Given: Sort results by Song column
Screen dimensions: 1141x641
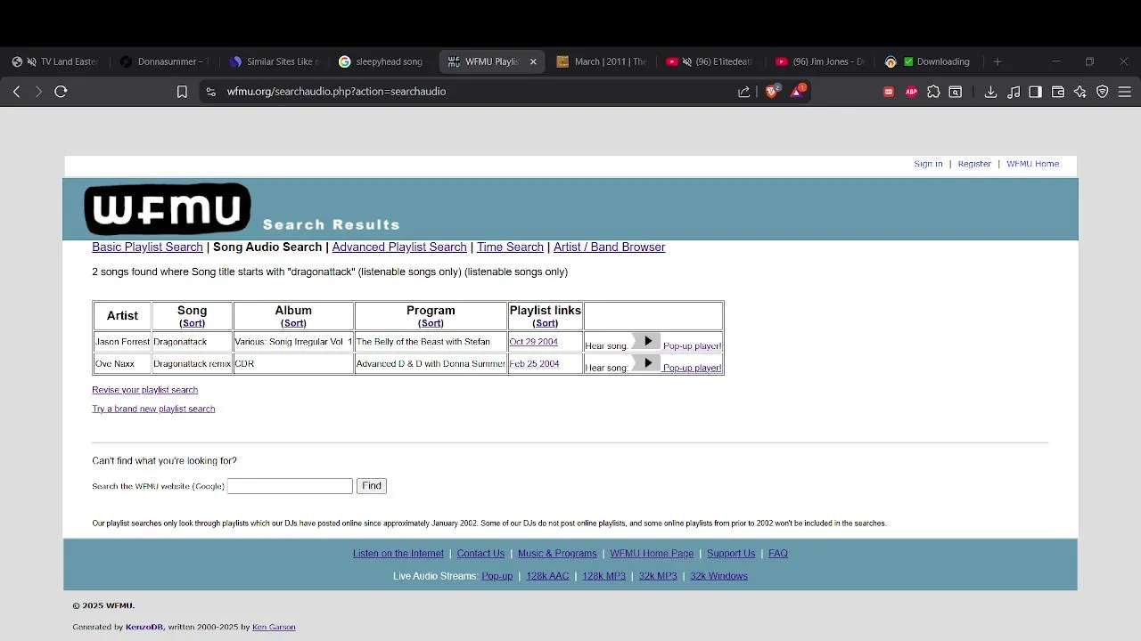Looking at the screenshot, I should coord(192,323).
